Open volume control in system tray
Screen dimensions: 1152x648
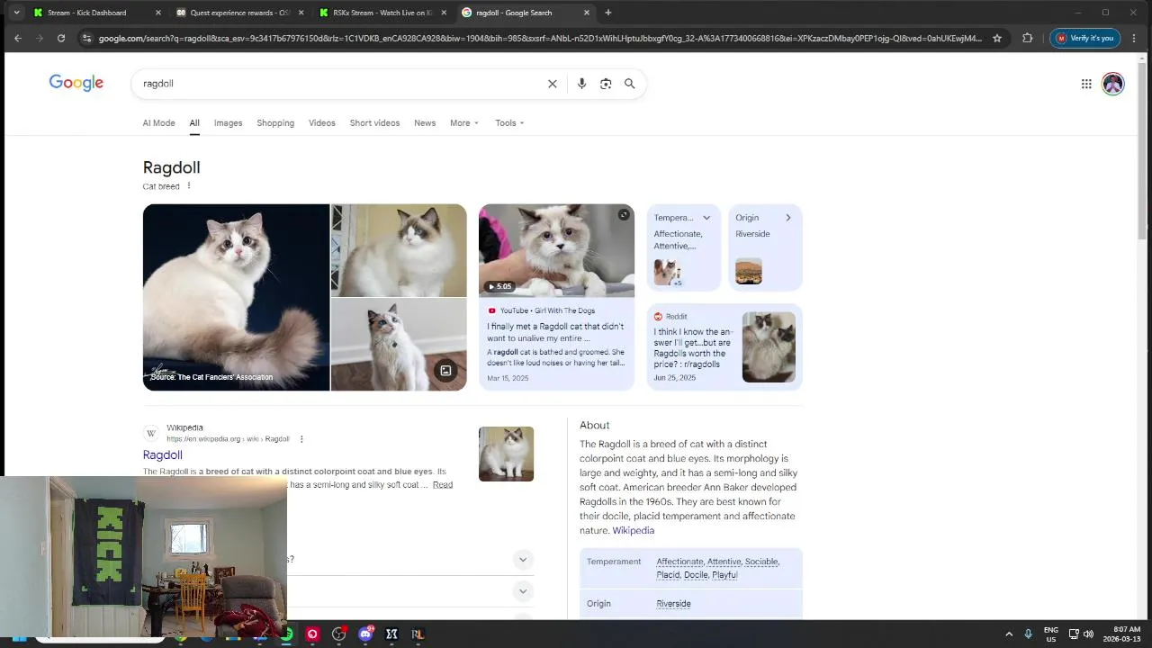(x=1089, y=634)
